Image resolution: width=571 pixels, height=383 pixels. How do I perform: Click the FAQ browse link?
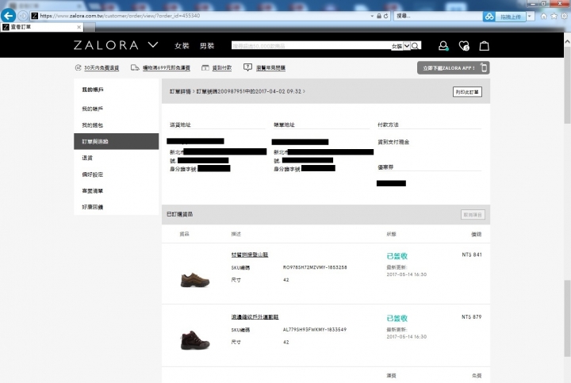[x=270, y=67]
